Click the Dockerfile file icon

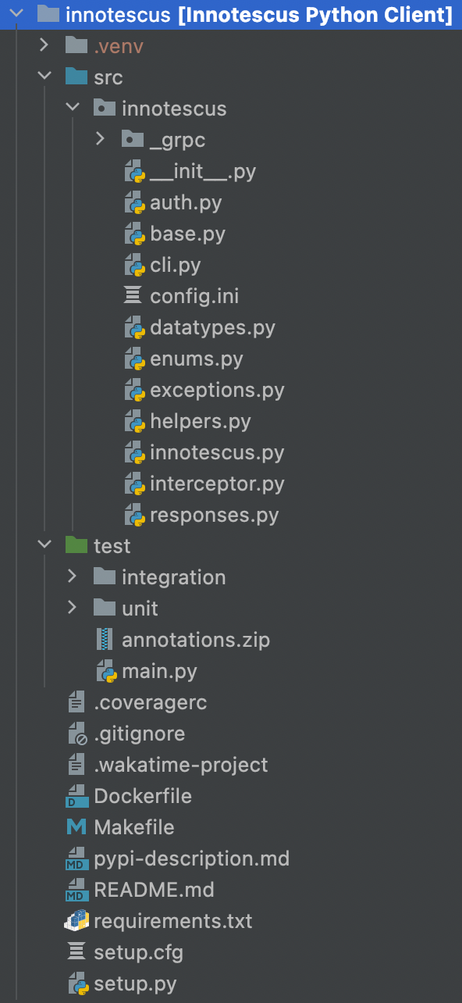[76, 796]
